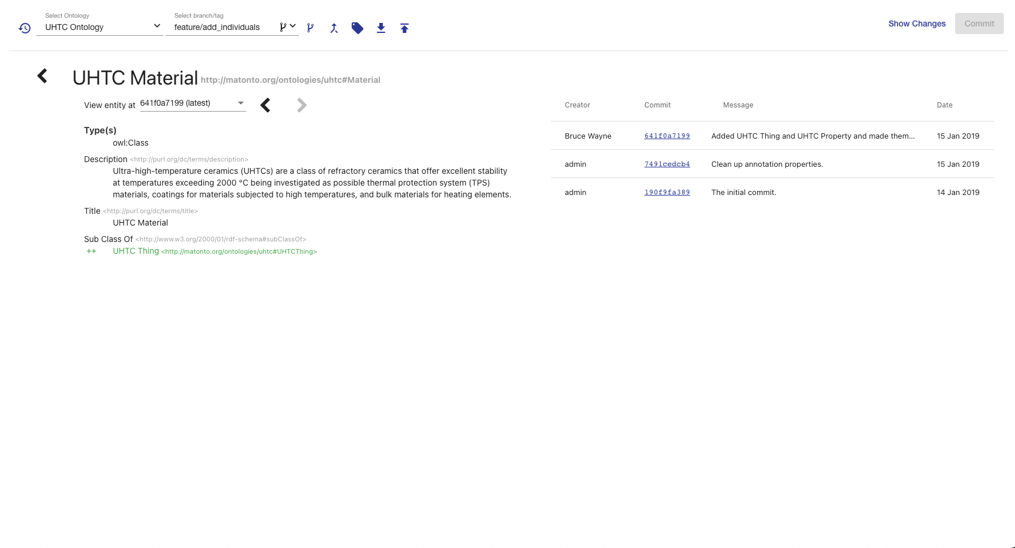Click the merge branches icon
The width and height of the screenshot is (1015, 548).
[334, 28]
